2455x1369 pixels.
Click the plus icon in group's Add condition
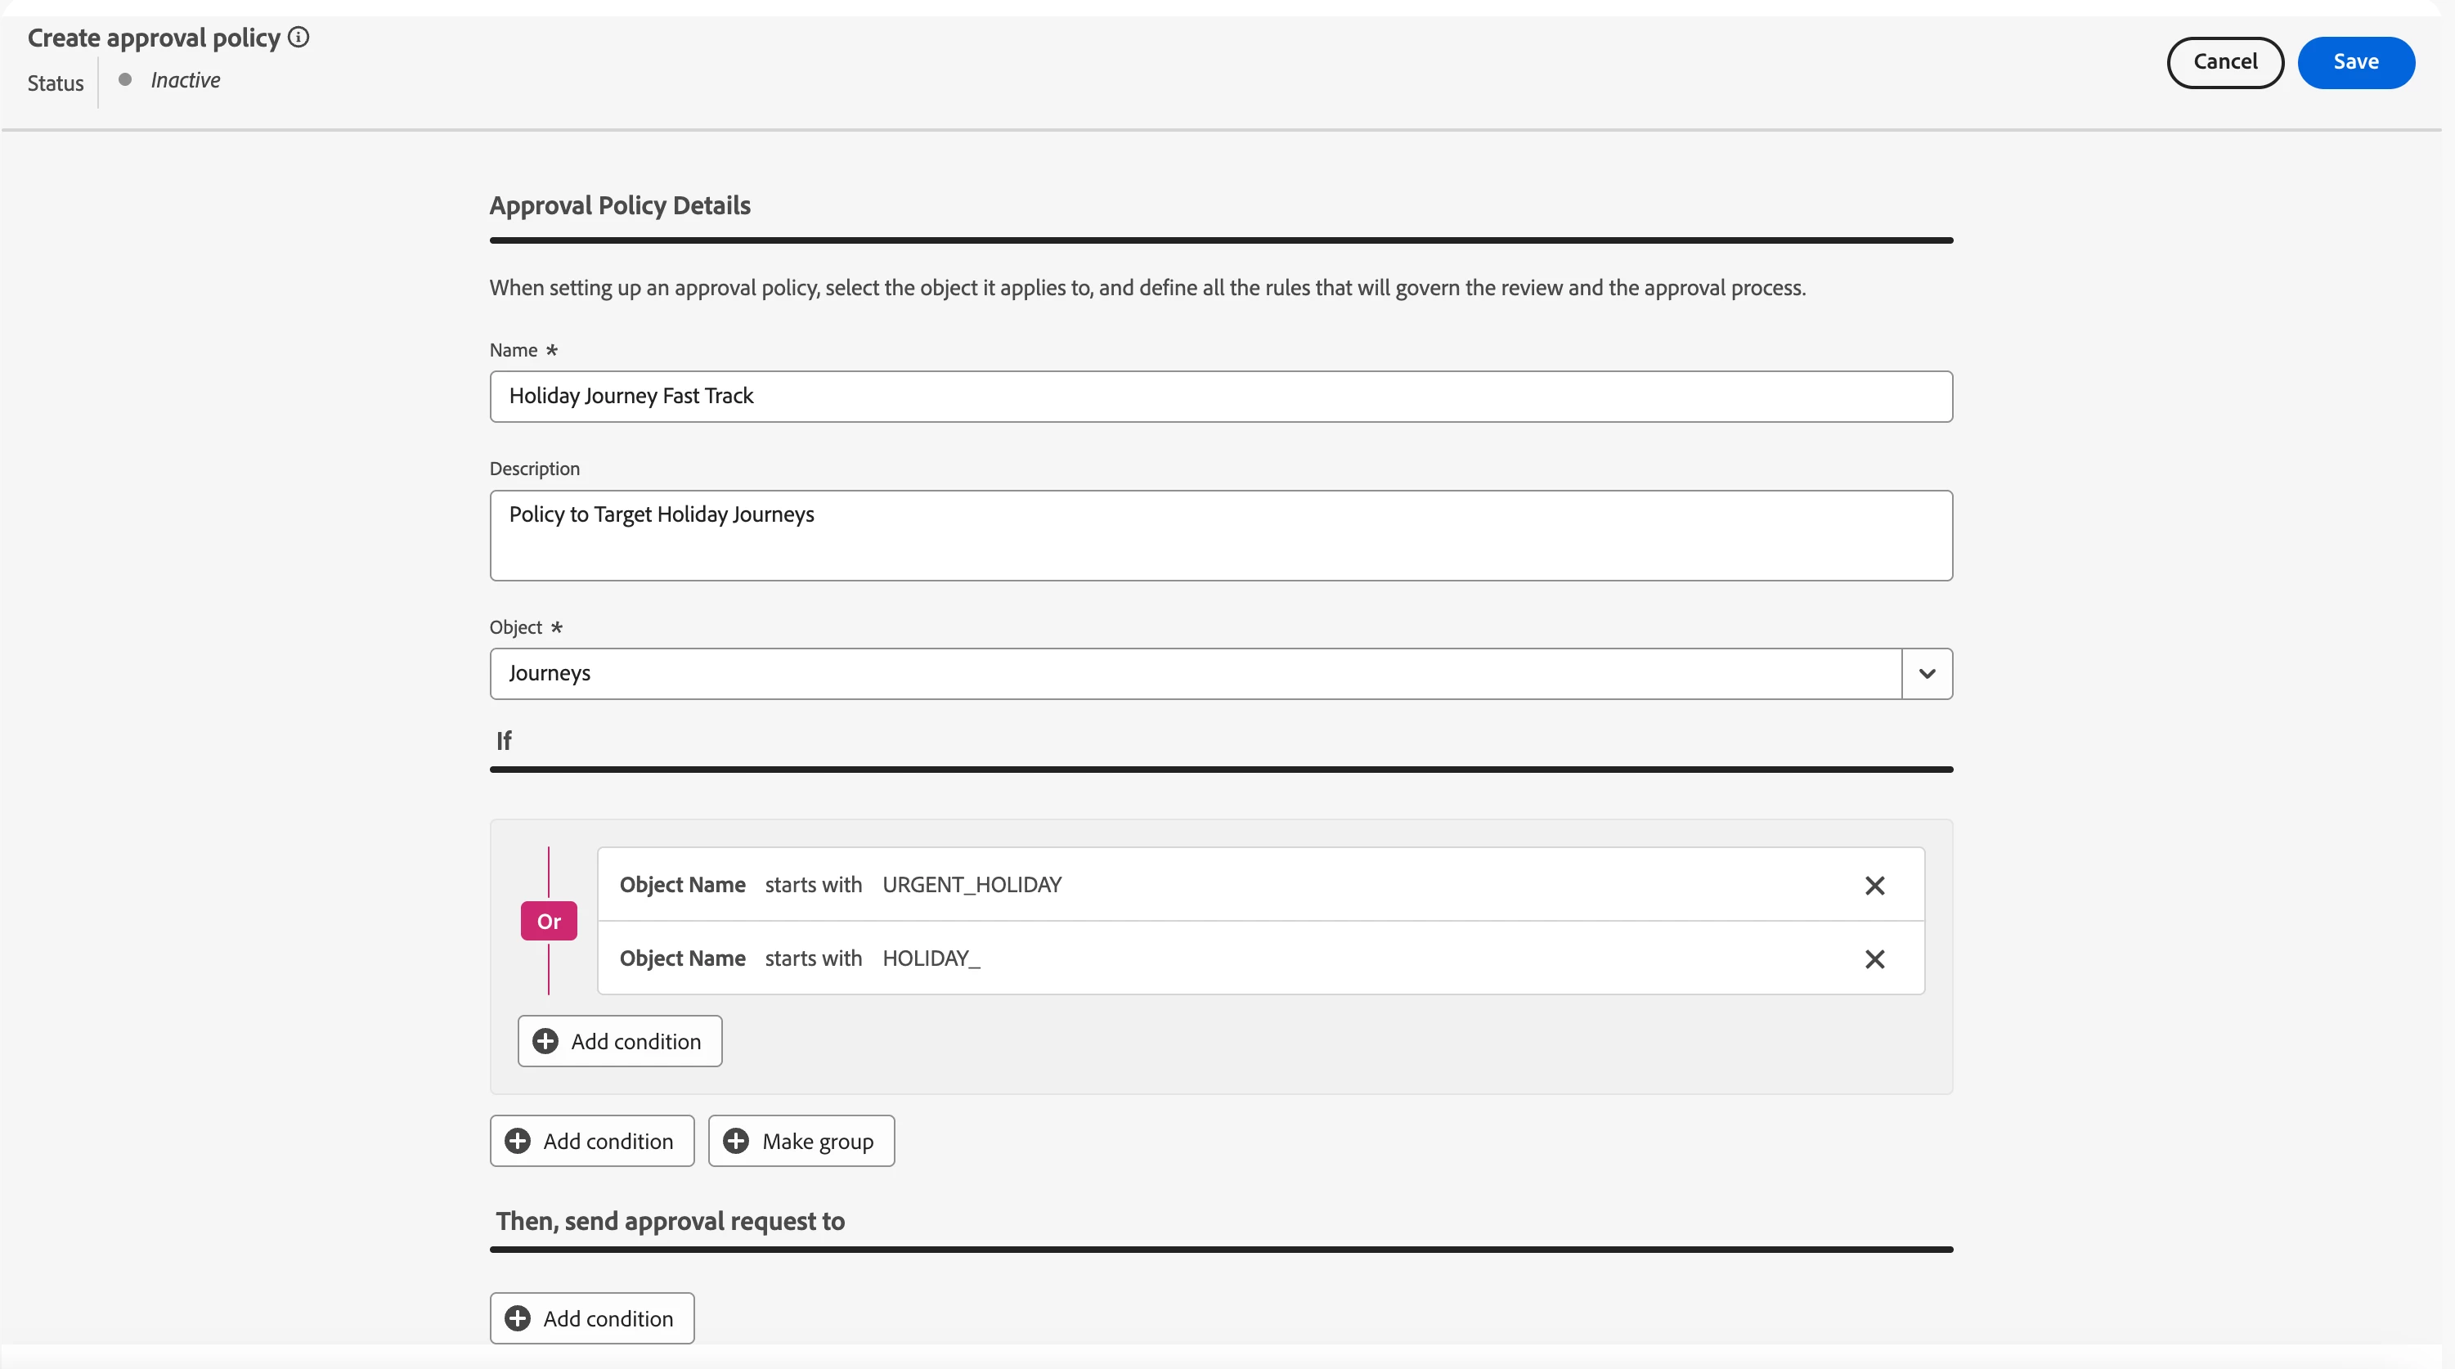point(545,1041)
